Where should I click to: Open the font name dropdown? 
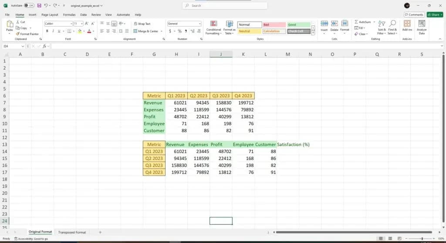tap(71, 23)
